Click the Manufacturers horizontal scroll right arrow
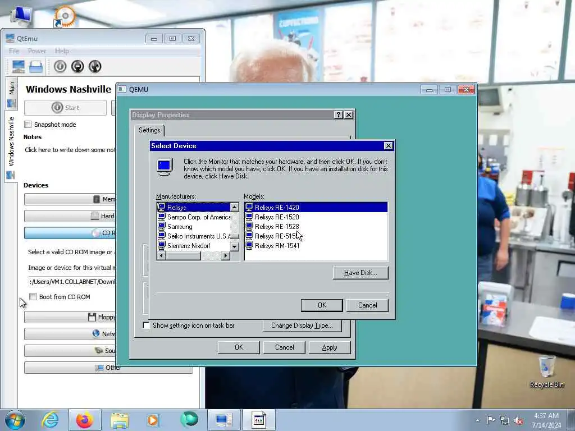Screen dimensions: 575x431 tap(226, 256)
